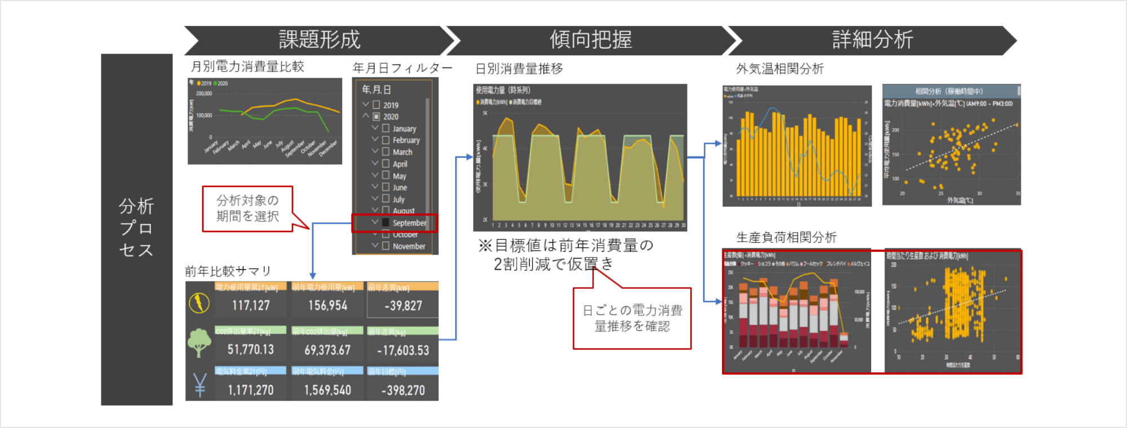
Task: Expand the May chevron
Action: [375, 175]
